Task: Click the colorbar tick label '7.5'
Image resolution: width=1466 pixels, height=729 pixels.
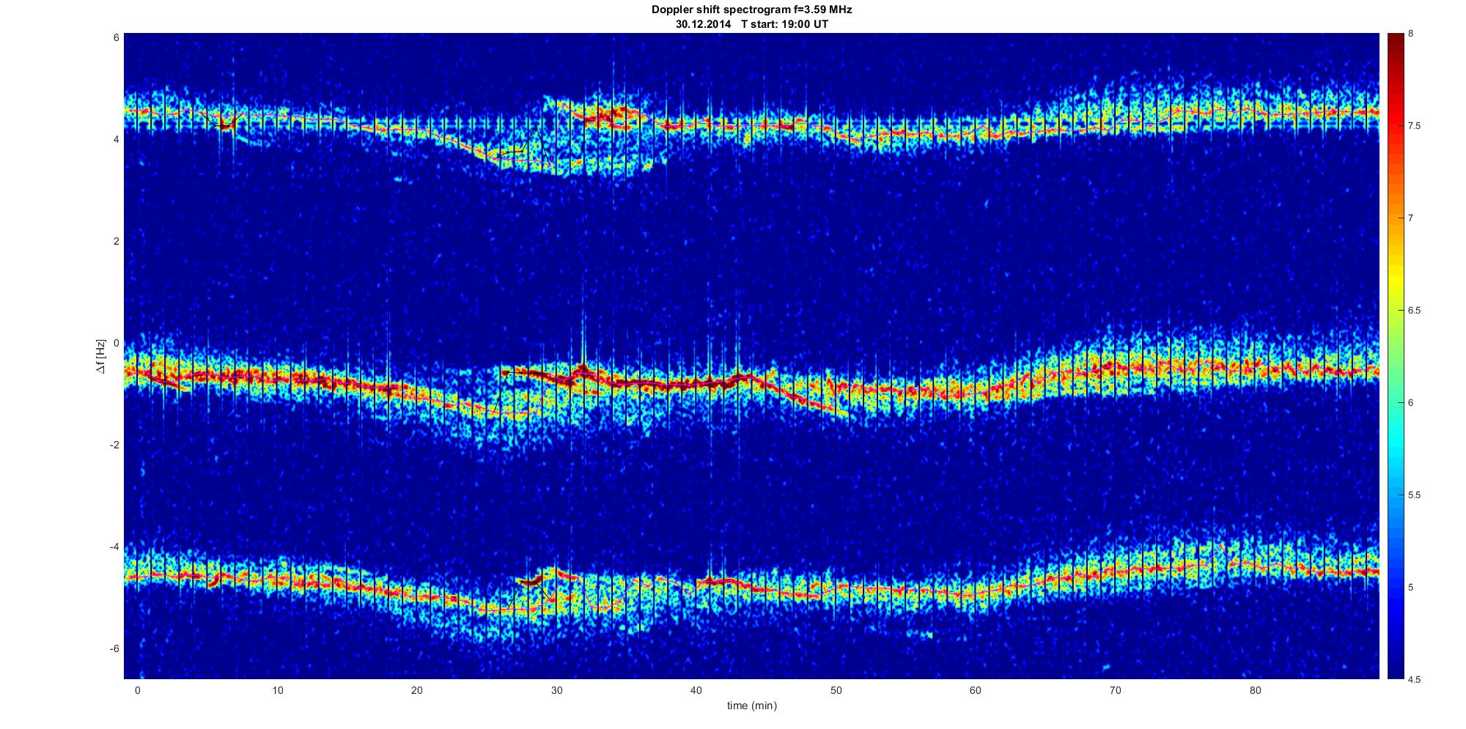Action: click(x=1414, y=126)
